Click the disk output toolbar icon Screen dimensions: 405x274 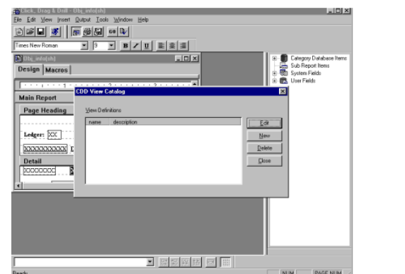point(98,32)
